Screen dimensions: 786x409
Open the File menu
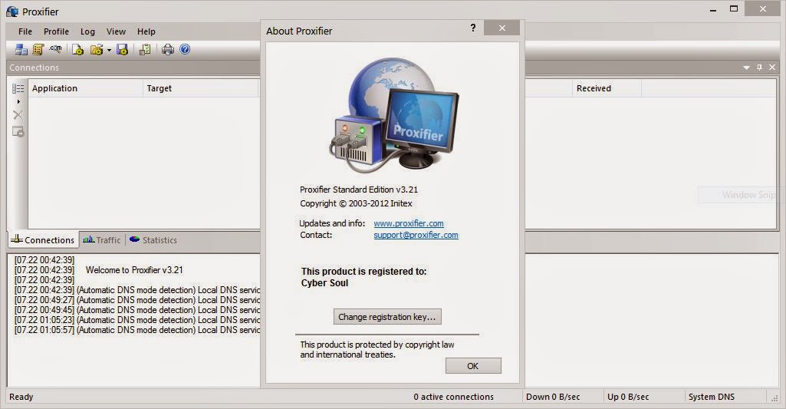tap(25, 31)
